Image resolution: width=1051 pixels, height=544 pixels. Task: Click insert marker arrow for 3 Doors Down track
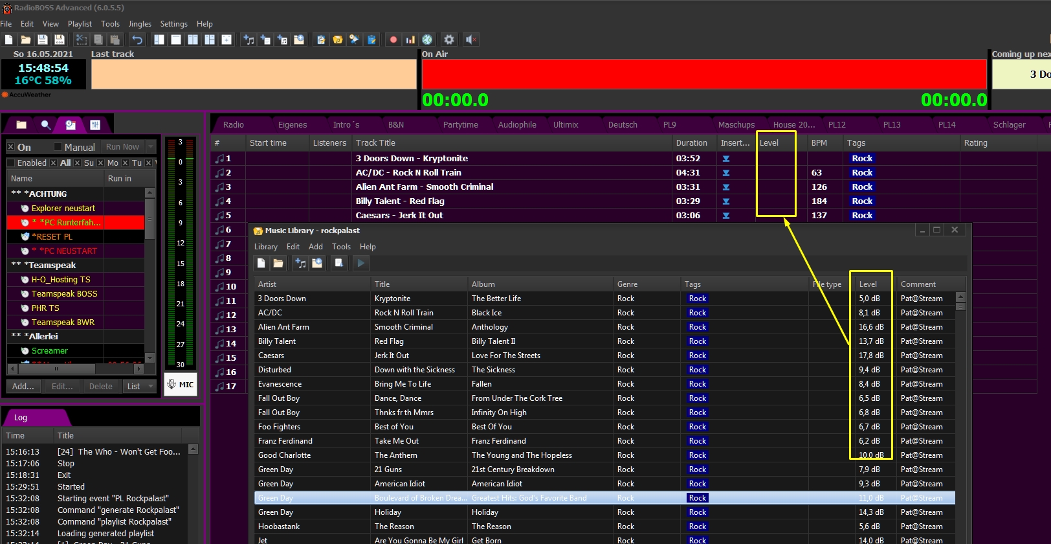point(726,159)
